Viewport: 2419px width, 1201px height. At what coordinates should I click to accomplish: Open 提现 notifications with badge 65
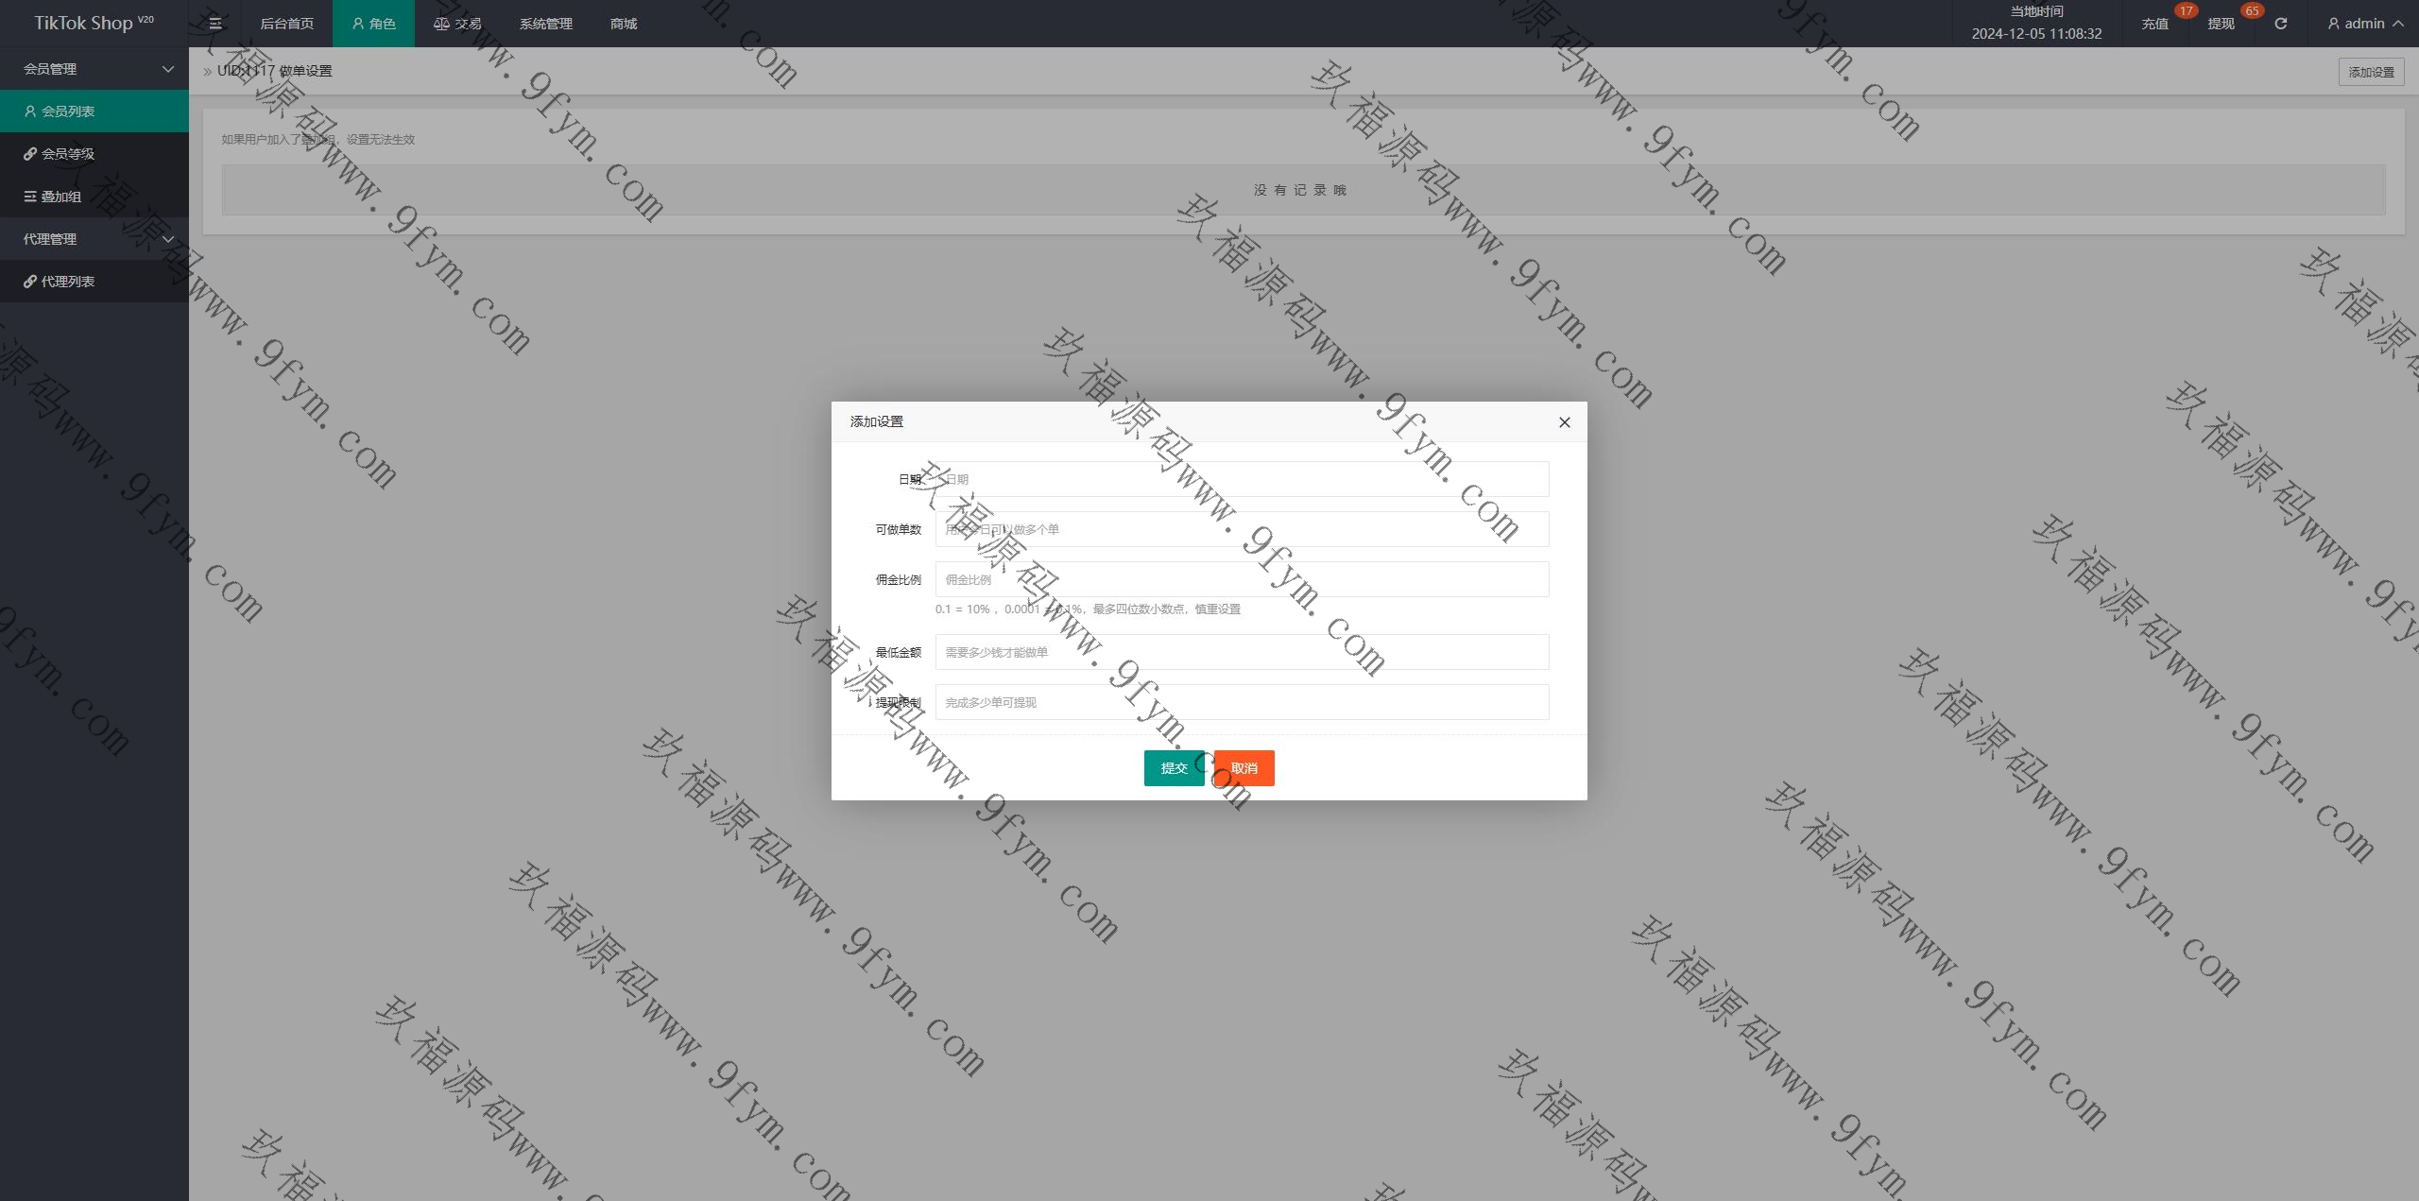point(2222,24)
